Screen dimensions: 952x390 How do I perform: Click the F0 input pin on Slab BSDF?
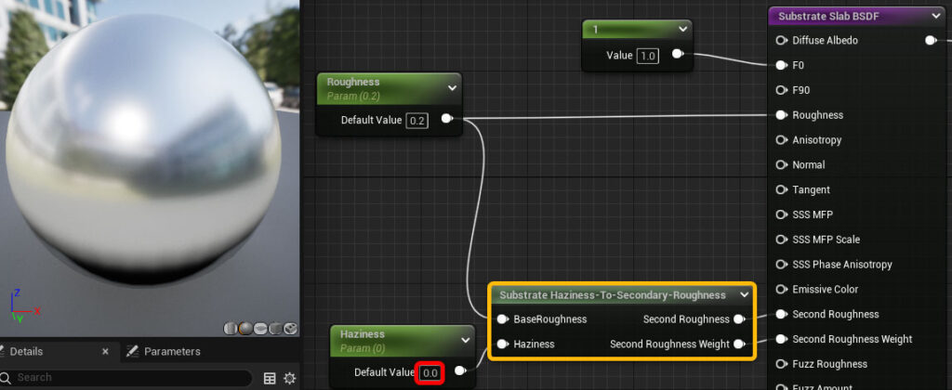point(781,65)
